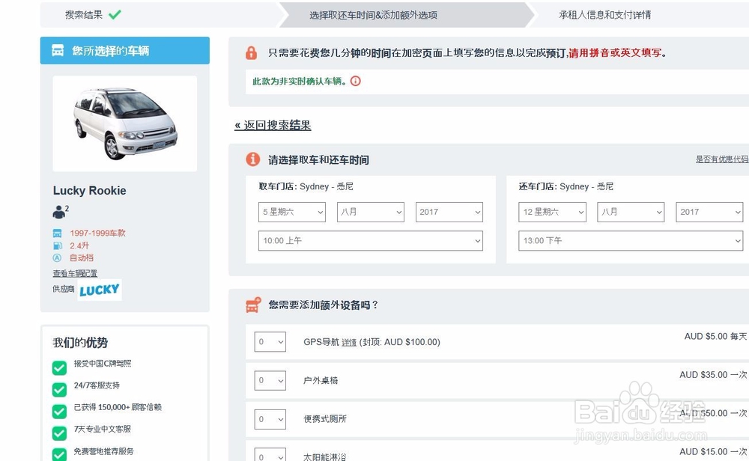This screenshot has height=461, width=749.
Task: Click the 2.4升 text
Action: 79,245
